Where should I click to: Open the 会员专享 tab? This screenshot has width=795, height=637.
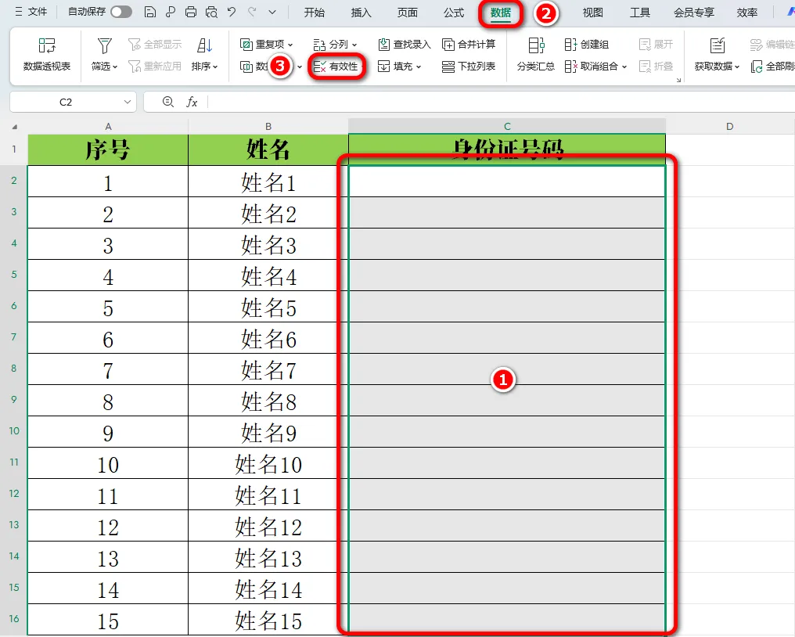click(693, 13)
